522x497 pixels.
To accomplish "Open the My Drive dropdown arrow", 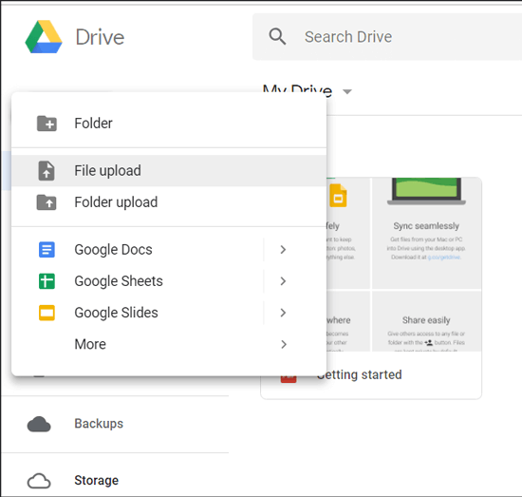I will click(347, 91).
